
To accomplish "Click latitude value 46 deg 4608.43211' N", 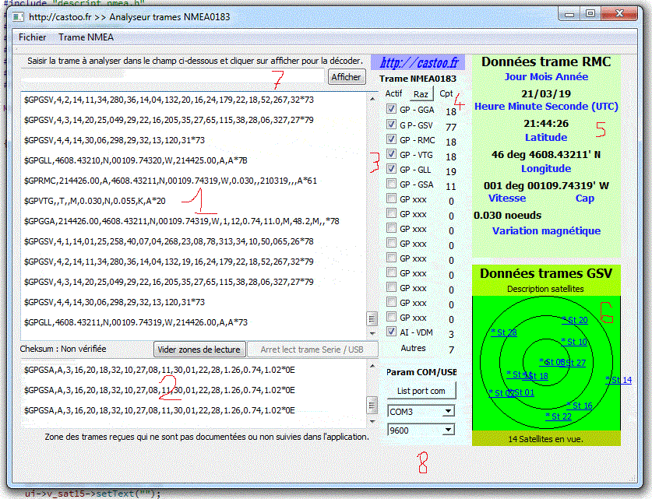I will click(x=546, y=155).
